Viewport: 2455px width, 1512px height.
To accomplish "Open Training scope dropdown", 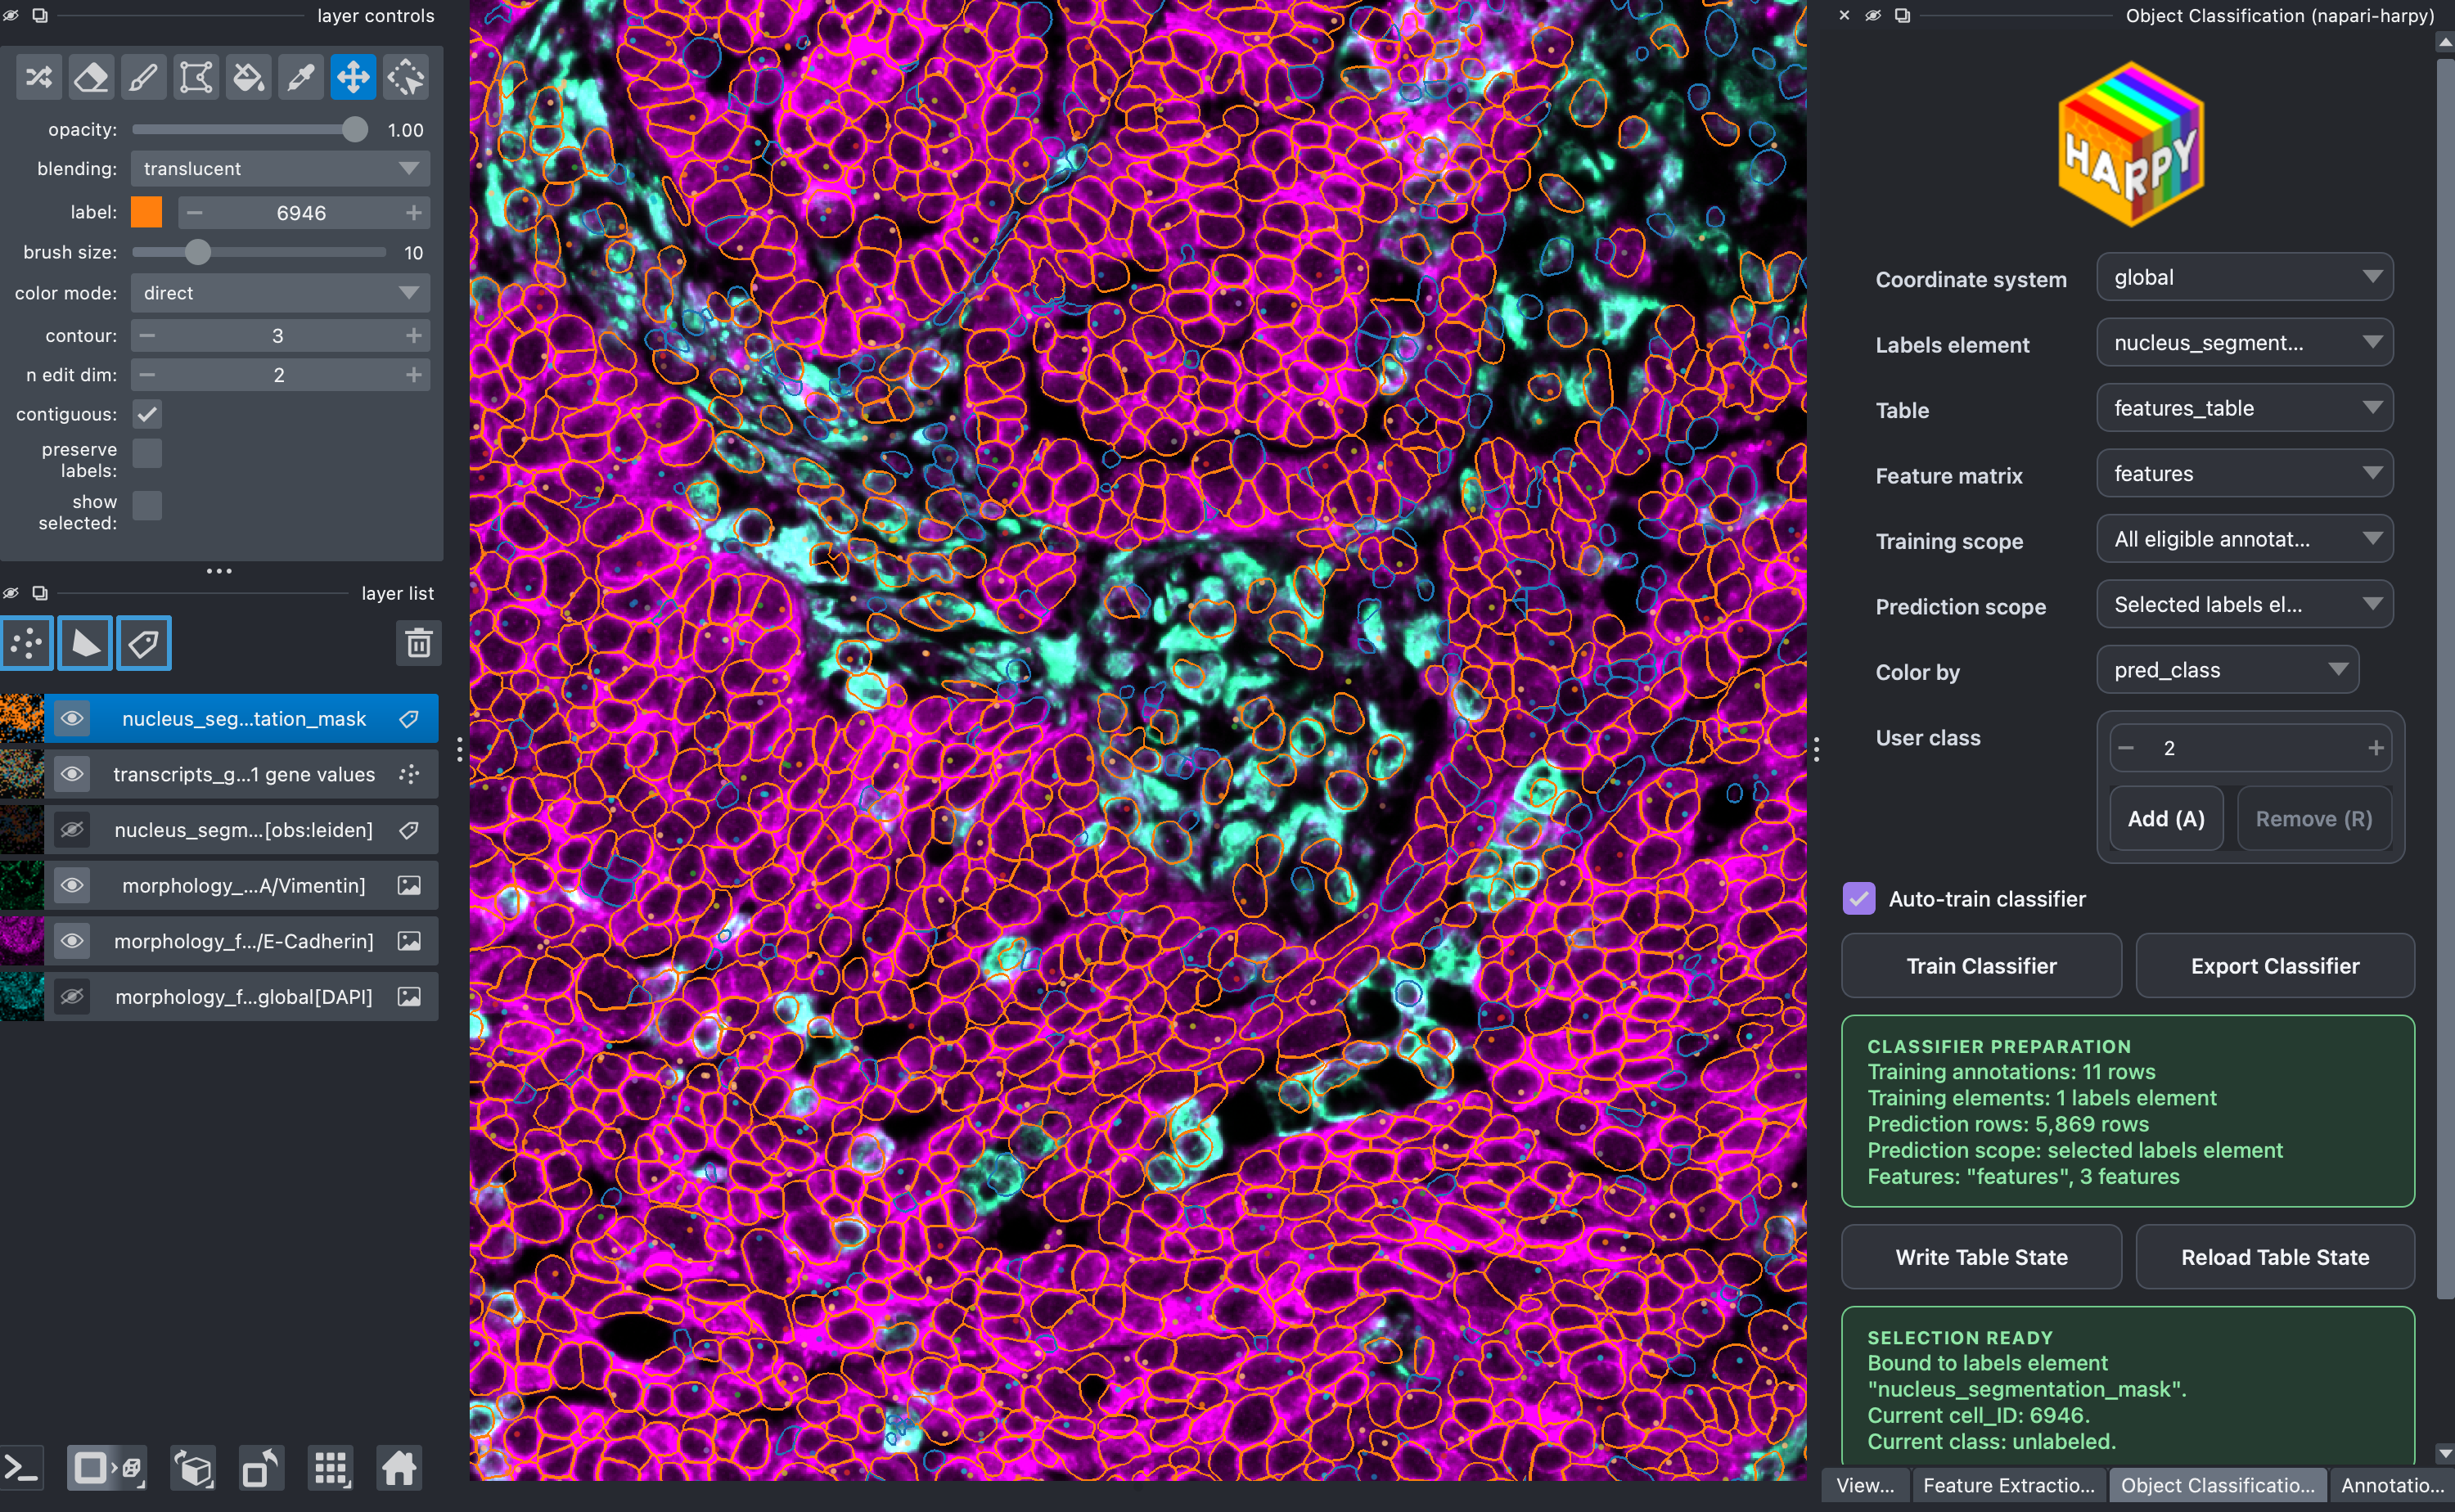I will click(x=2244, y=539).
